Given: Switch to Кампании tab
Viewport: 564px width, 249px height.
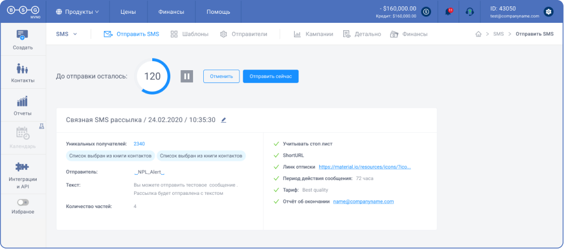Looking at the screenshot, I should pyautogui.click(x=313, y=34).
